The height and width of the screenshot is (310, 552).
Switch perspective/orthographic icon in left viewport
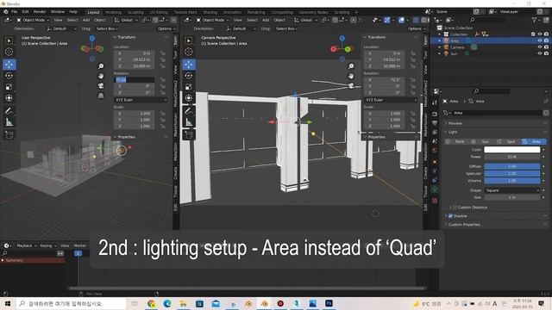click(x=101, y=96)
